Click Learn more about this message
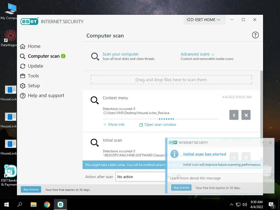The height and width of the screenshot is (210, 280). (x=195, y=178)
